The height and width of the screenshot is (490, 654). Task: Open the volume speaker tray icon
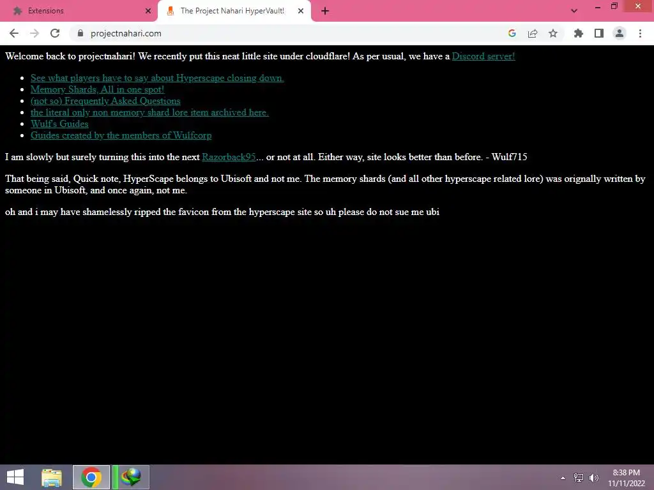click(x=594, y=478)
